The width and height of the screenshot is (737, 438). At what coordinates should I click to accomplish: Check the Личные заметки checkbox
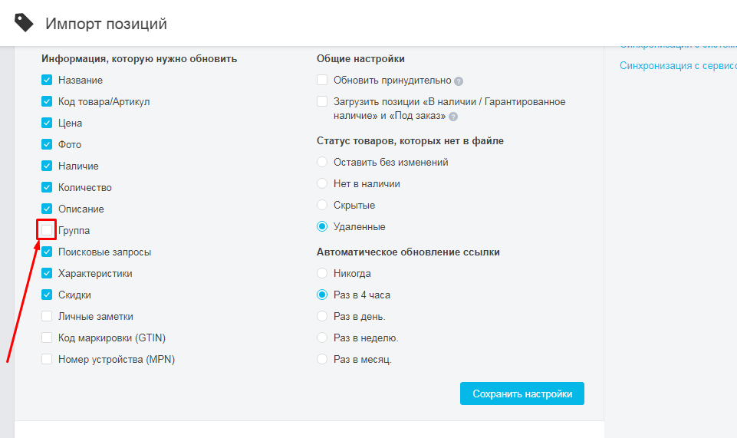[x=47, y=316]
